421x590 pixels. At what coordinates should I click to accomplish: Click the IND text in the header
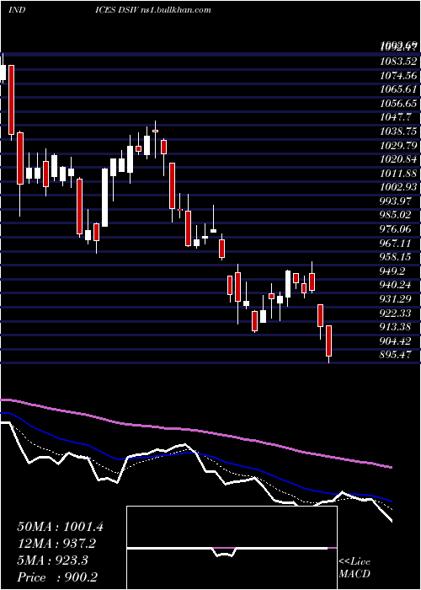click(x=17, y=10)
